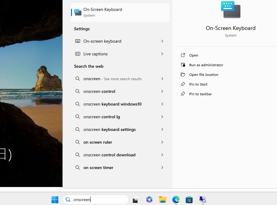Select the Live captions settings entry
The image size is (277, 205).
(x=120, y=54)
